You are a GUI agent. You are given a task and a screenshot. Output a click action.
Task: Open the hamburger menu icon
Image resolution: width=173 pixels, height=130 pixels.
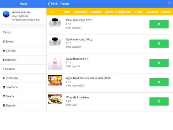tap(169, 4)
